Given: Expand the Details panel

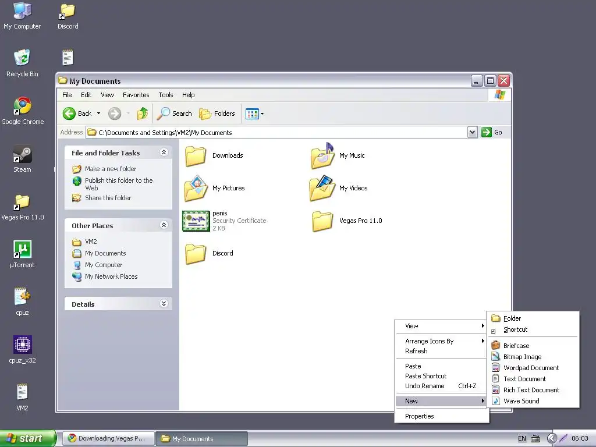Looking at the screenshot, I should point(164,303).
